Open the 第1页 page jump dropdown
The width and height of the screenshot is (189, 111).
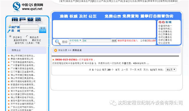click(x=171, y=70)
